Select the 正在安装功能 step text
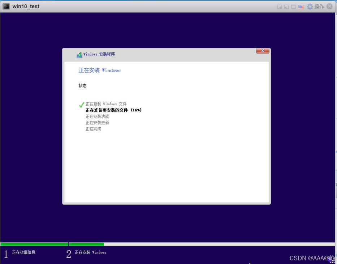The image size is (337, 264). (x=97, y=116)
